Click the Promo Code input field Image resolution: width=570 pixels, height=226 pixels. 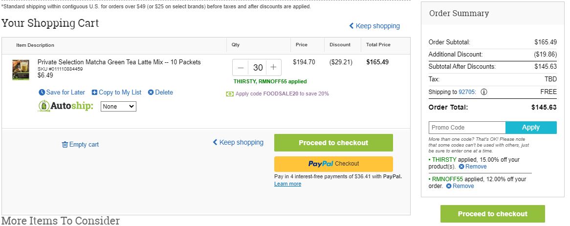pos(467,128)
